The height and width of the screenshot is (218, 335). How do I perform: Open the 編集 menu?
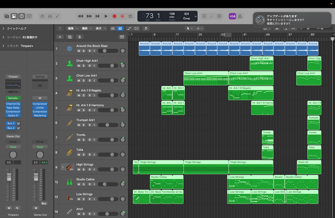click(73, 28)
